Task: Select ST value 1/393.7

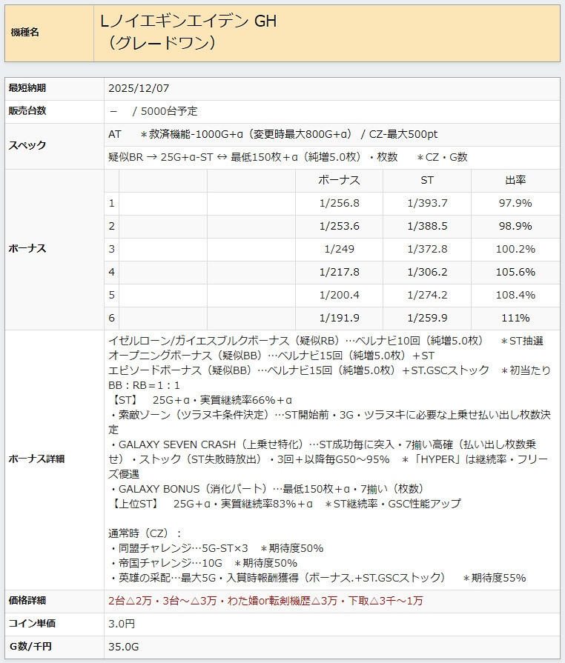Action: point(427,204)
